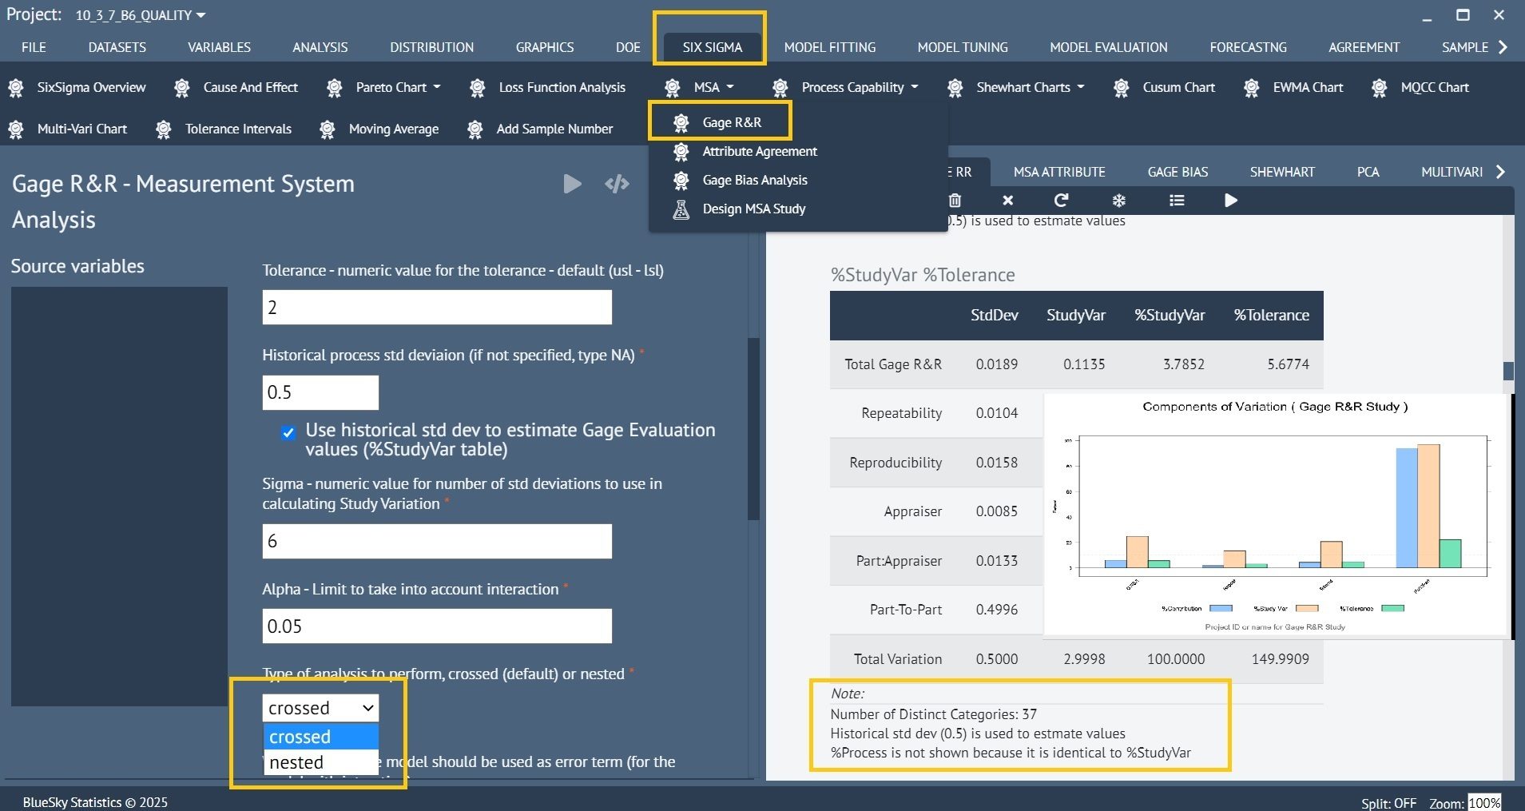The image size is (1525, 811).
Task: Click the dialog vertical scrollbar thumb
Action: pyautogui.click(x=752, y=429)
